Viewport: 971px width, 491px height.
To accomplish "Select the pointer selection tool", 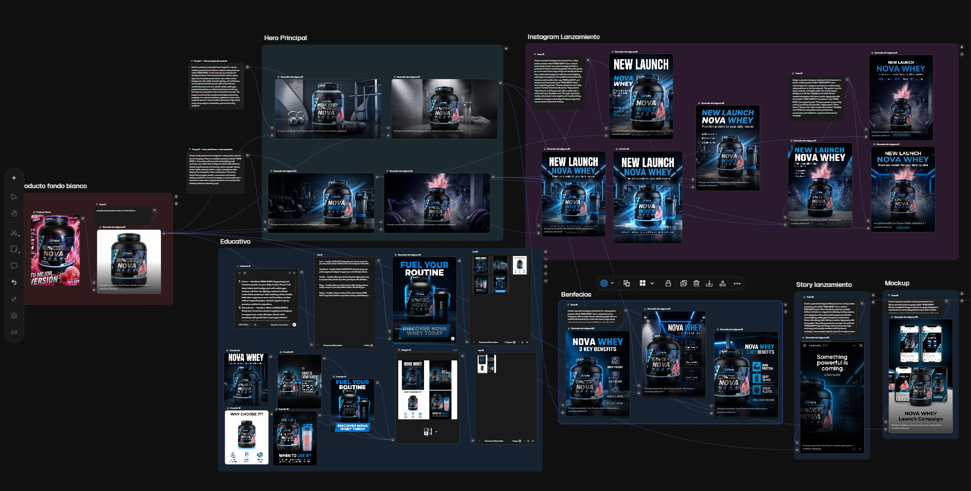I will [14, 197].
